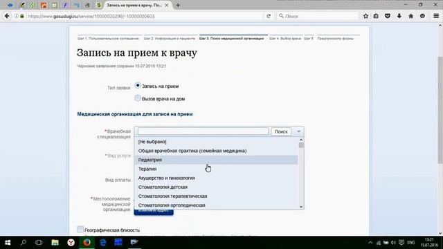Launch Yandex browser from taskbar
This screenshot has width=443, height=249.
(71, 243)
